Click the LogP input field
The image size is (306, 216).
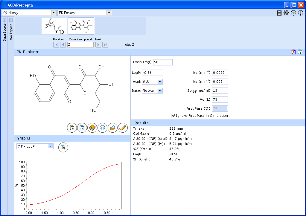[x=152, y=73]
